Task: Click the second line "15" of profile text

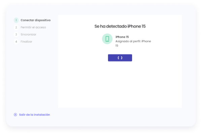Action: point(117,46)
